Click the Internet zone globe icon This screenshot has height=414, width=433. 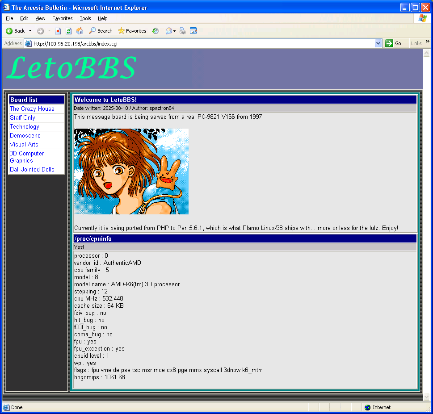368,407
